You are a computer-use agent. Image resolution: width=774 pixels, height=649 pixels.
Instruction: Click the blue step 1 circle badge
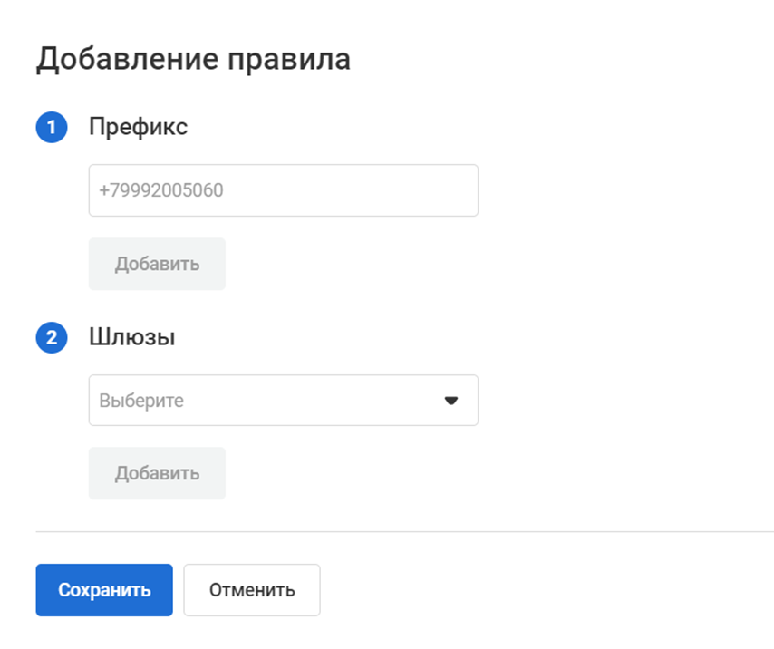click(51, 128)
